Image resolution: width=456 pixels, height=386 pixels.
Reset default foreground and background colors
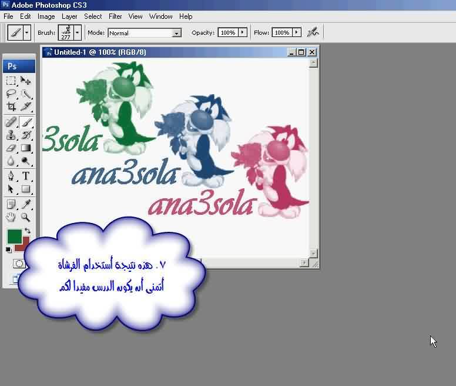point(8,249)
